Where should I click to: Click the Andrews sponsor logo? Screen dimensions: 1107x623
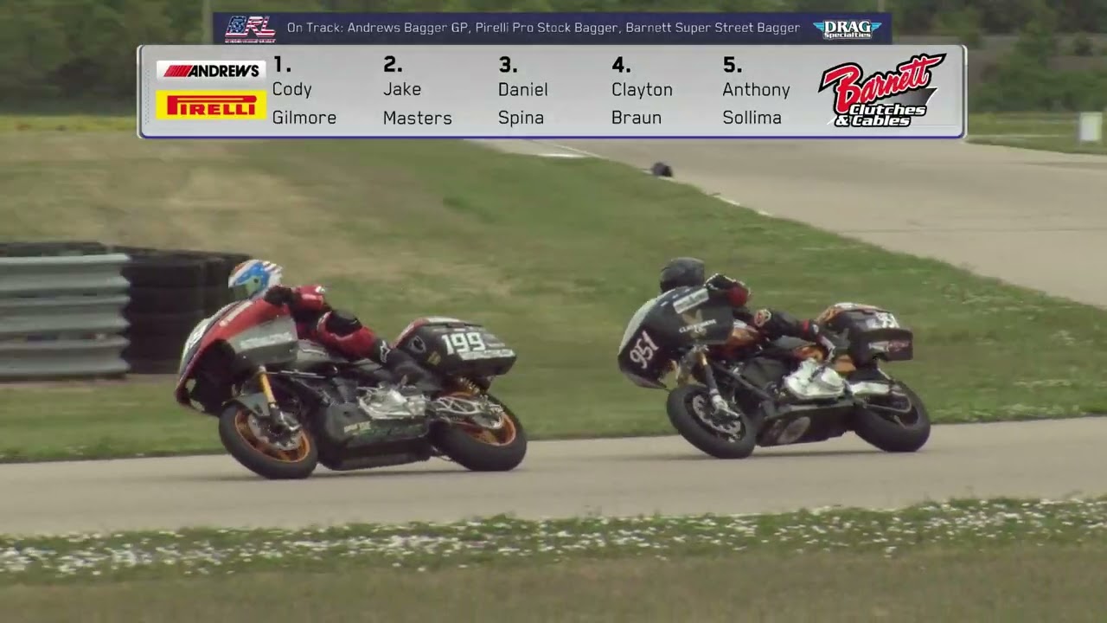tap(210, 70)
